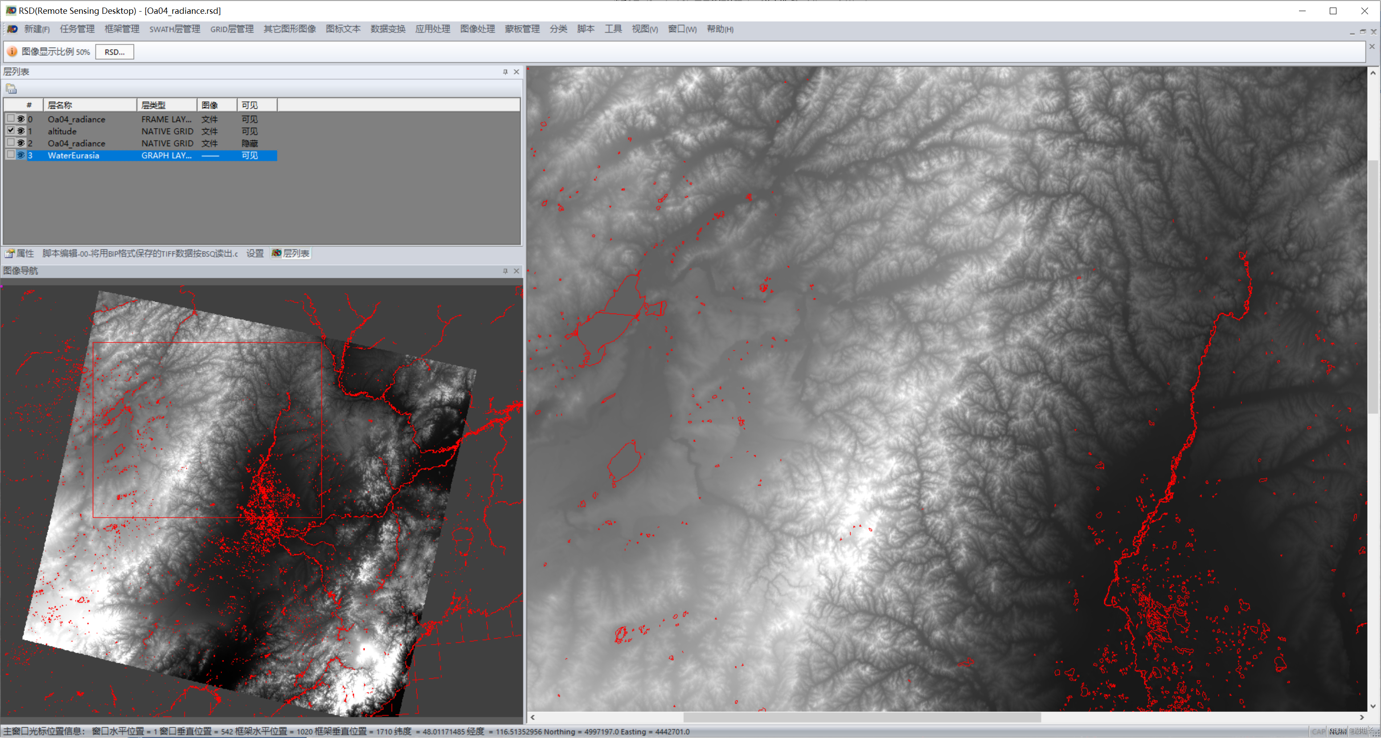Viewport: 1381px width, 738px height.
Task: Click the eye icon for altitude layer
Action: point(21,131)
